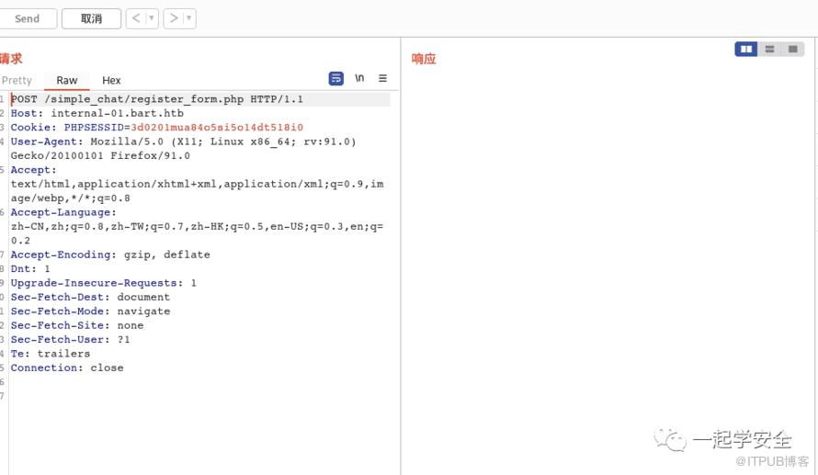
Task: Select top-bottom stacked layout icon
Action: click(x=769, y=49)
